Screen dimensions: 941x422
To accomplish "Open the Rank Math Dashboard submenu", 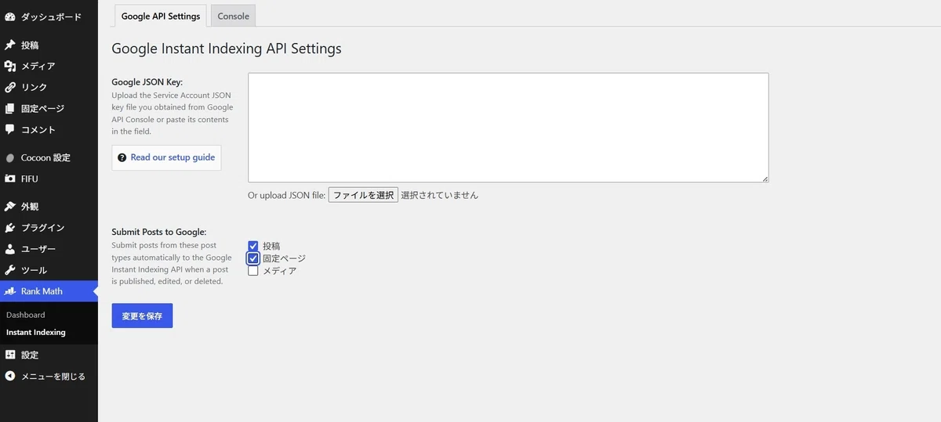I will (26, 315).
